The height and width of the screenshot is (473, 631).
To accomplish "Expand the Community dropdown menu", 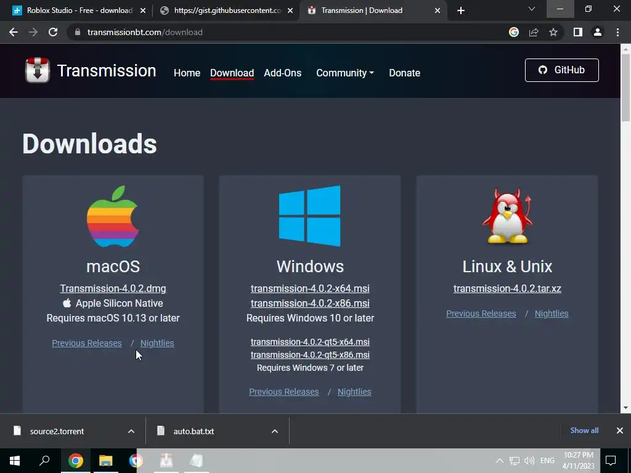I will coord(345,73).
